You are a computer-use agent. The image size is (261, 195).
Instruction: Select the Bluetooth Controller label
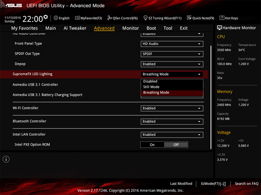click(29, 121)
